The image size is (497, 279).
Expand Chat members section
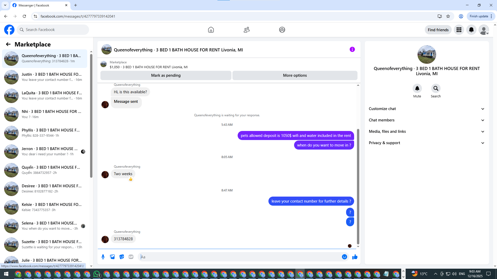tap(427, 120)
